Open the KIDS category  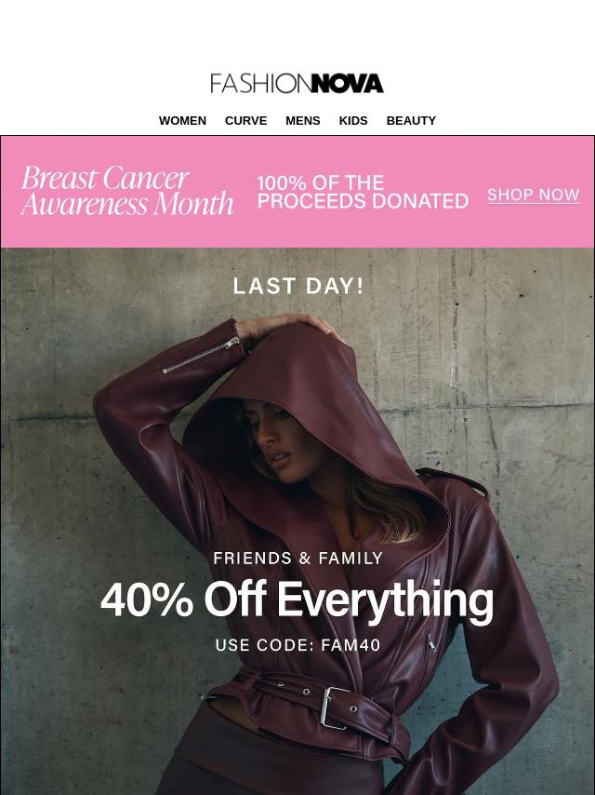353,121
